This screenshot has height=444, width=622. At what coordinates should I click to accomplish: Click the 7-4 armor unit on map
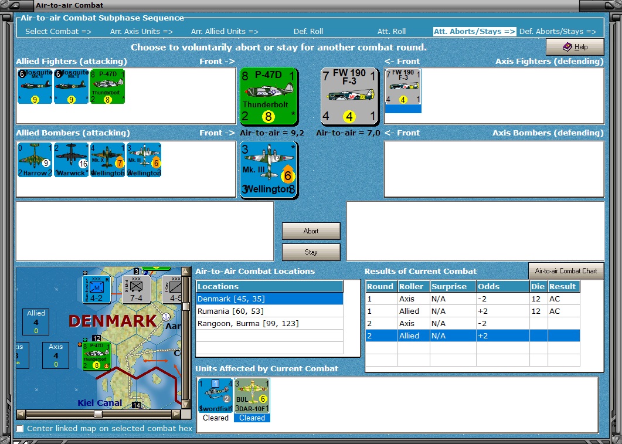(x=136, y=289)
